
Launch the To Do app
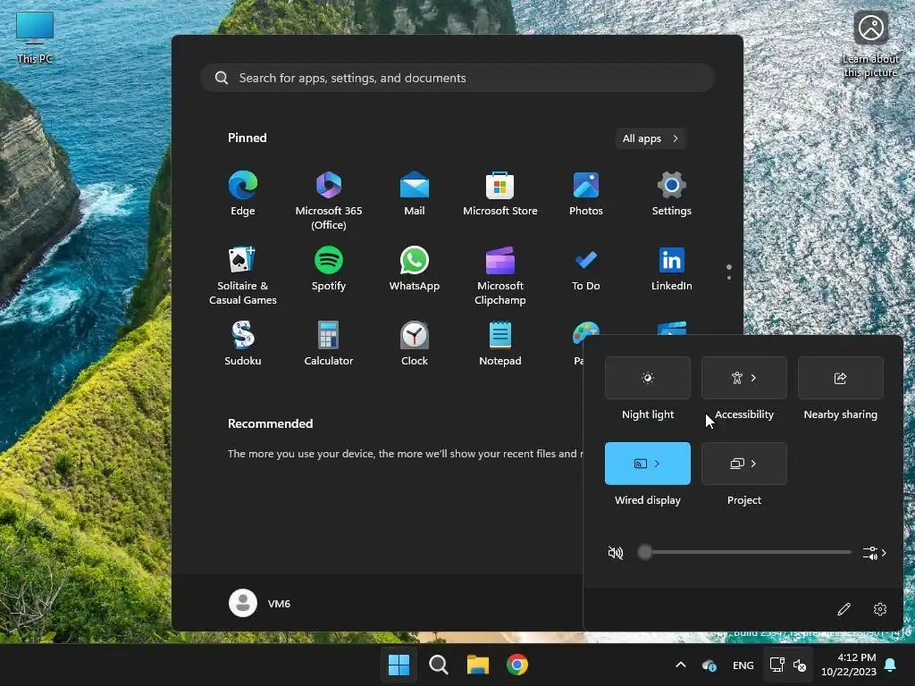[x=586, y=269]
